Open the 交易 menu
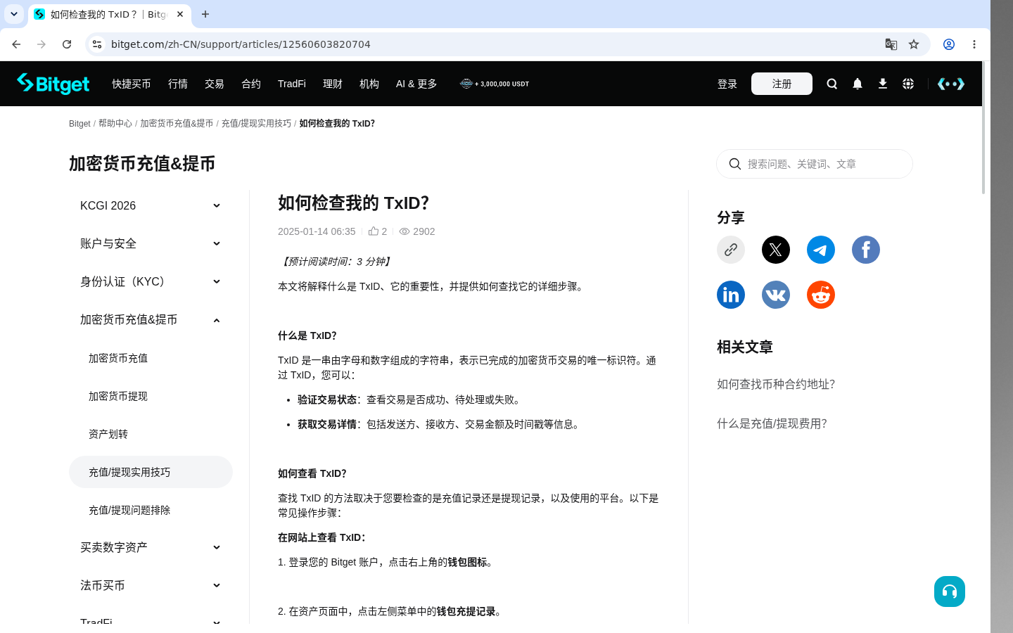Image resolution: width=1013 pixels, height=633 pixels. 215,84
